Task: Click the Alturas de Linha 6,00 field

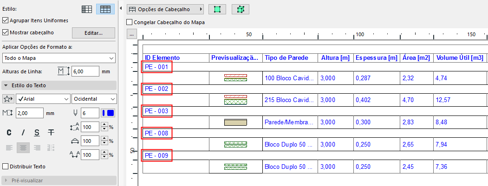Action: (x=85, y=71)
